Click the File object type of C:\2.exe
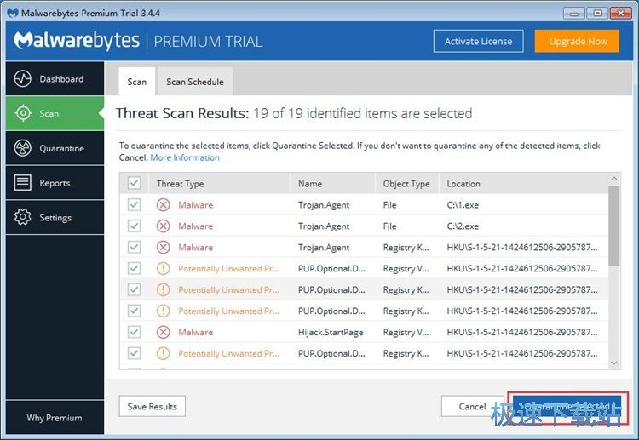639x440 pixels. pyautogui.click(x=389, y=226)
